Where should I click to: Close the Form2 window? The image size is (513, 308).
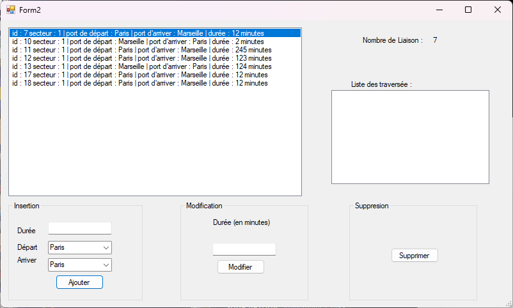[x=498, y=10]
